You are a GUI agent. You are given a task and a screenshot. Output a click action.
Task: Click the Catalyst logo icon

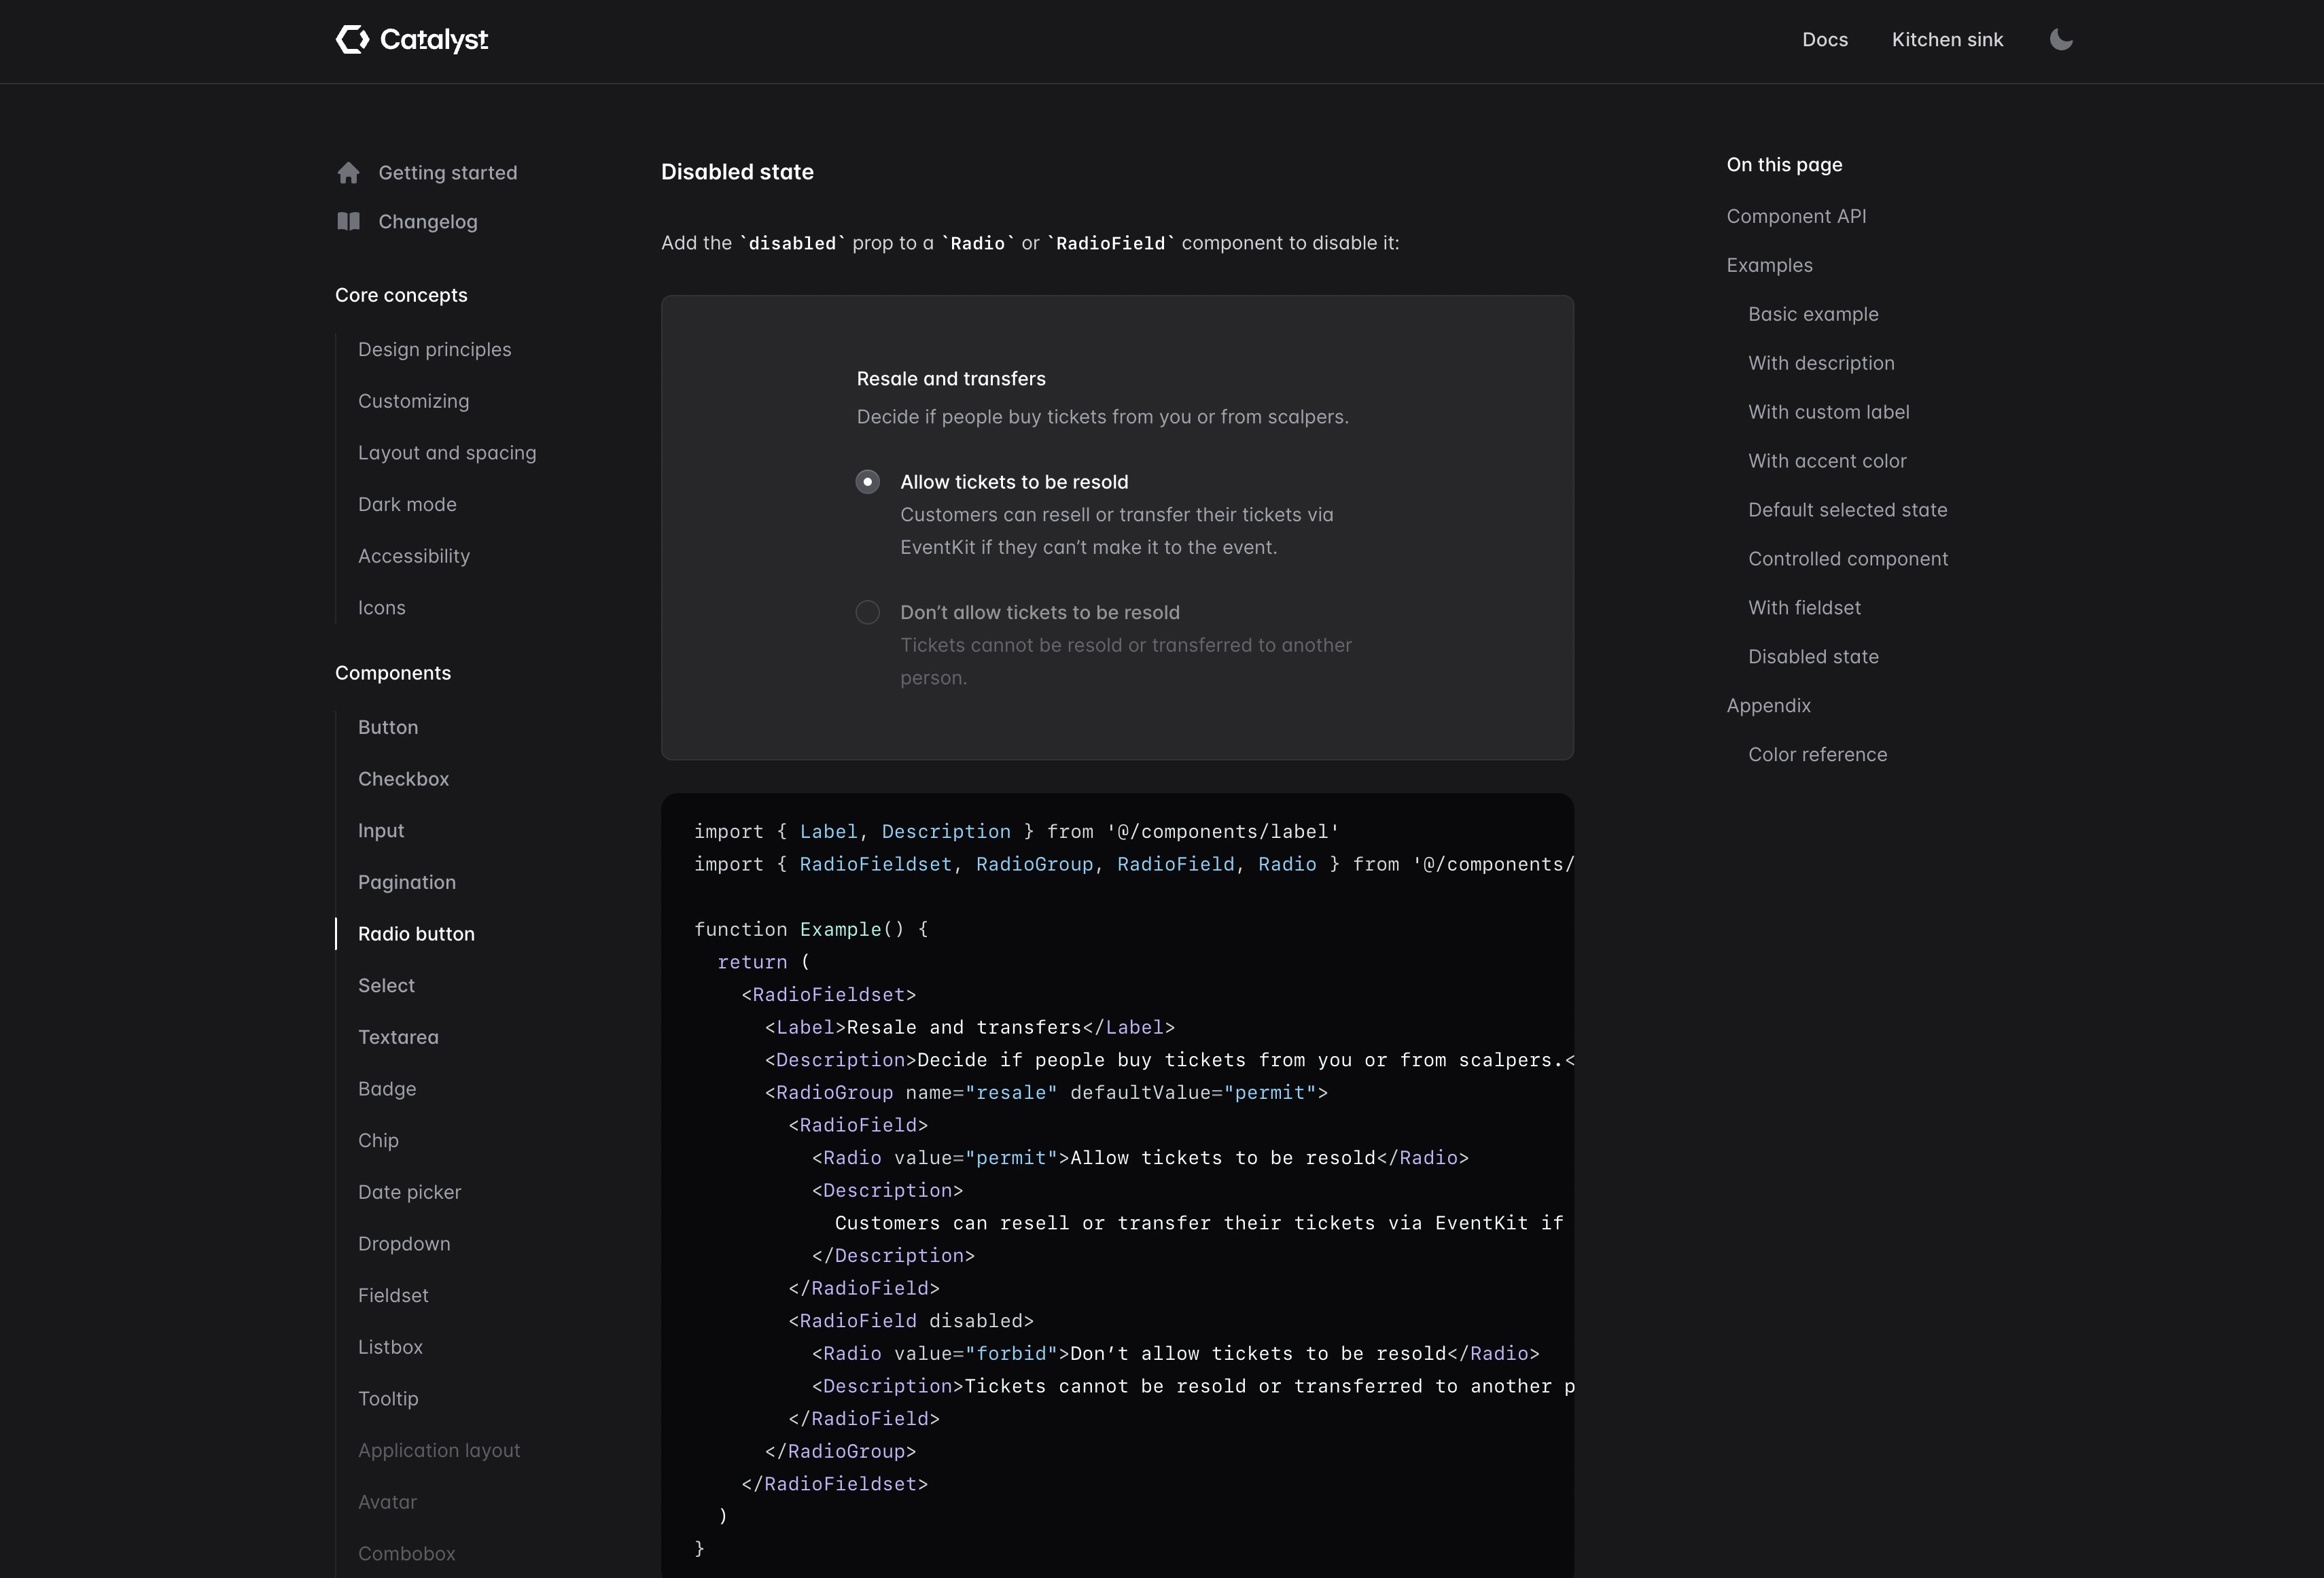[352, 40]
